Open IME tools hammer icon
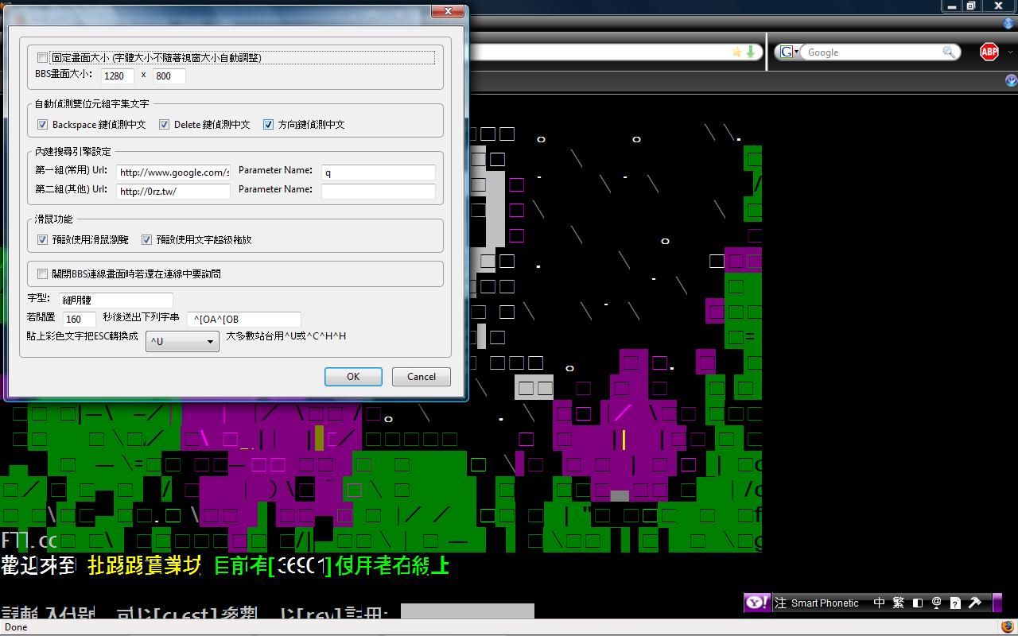The image size is (1018, 636). (975, 603)
